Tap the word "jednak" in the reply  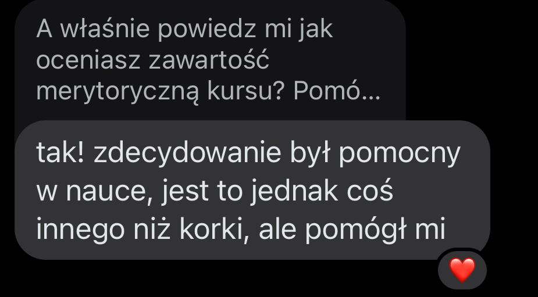pos(294,190)
